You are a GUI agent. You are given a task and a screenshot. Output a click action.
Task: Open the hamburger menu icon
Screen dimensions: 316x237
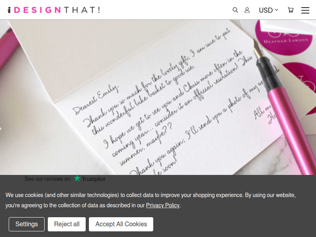(x=305, y=10)
